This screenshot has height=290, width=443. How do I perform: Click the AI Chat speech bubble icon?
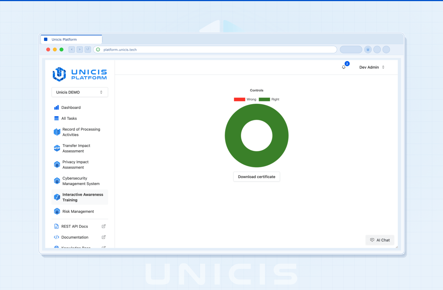coord(372,240)
